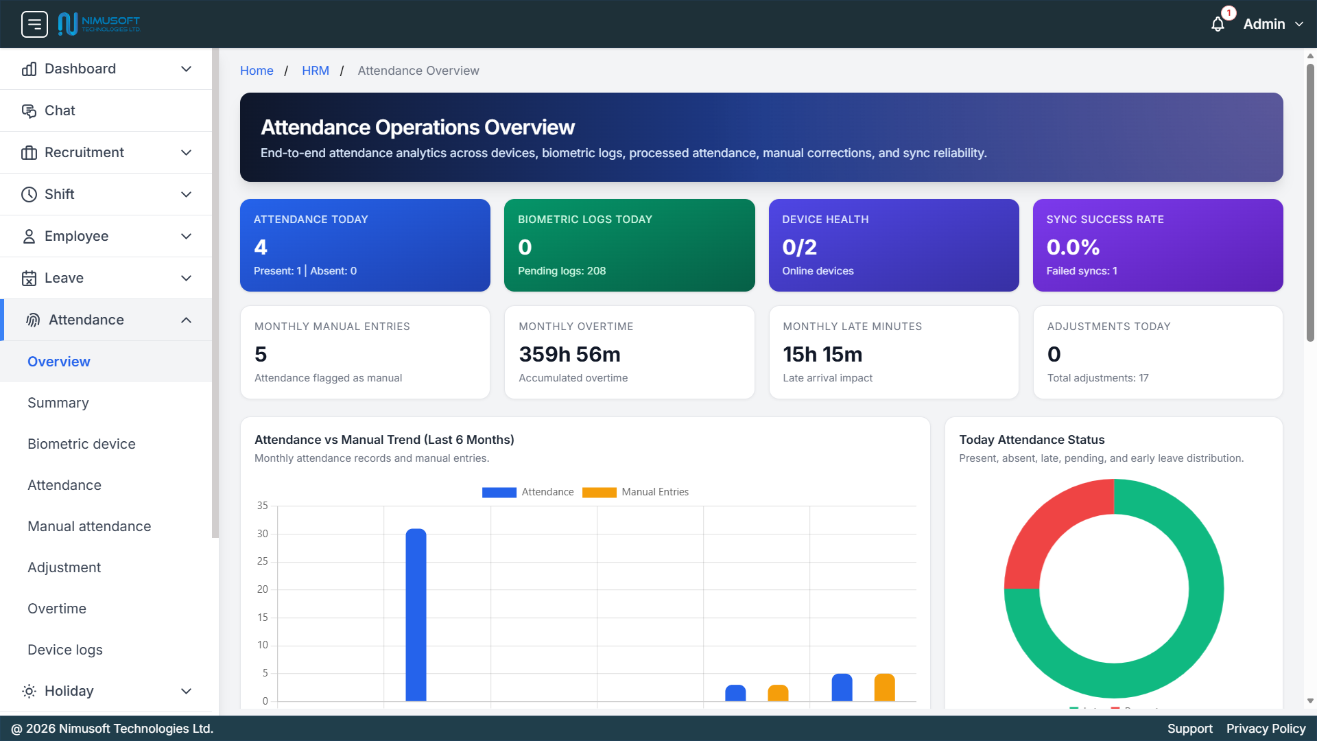Select the Chat icon in the sidebar
Image resolution: width=1317 pixels, height=741 pixels.
tap(29, 110)
